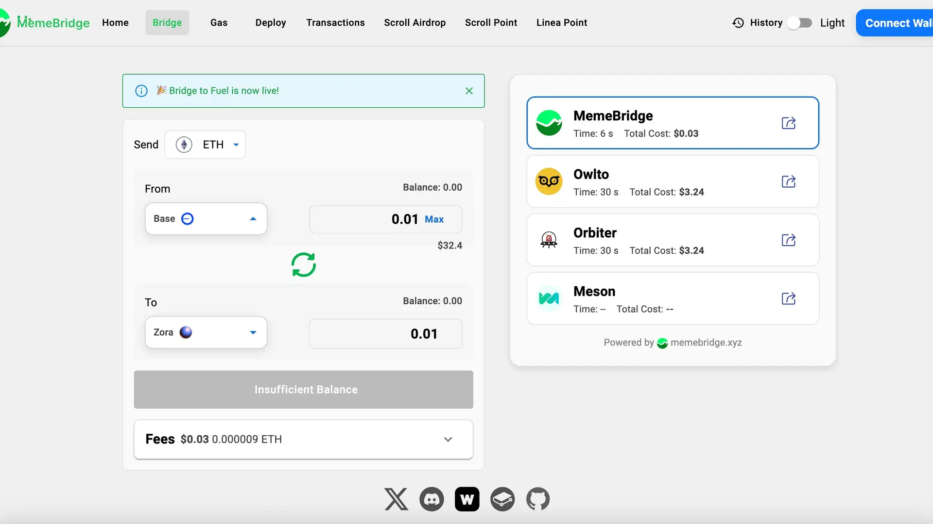Viewport: 933px width, 524px height.
Task: Open the Owlto external link icon
Action: [x=788, y=181]
